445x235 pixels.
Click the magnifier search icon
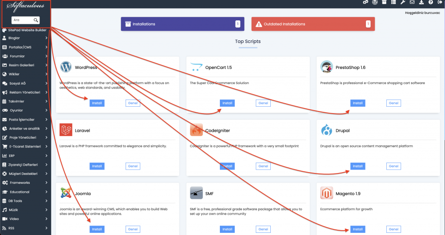coord(36,20)
